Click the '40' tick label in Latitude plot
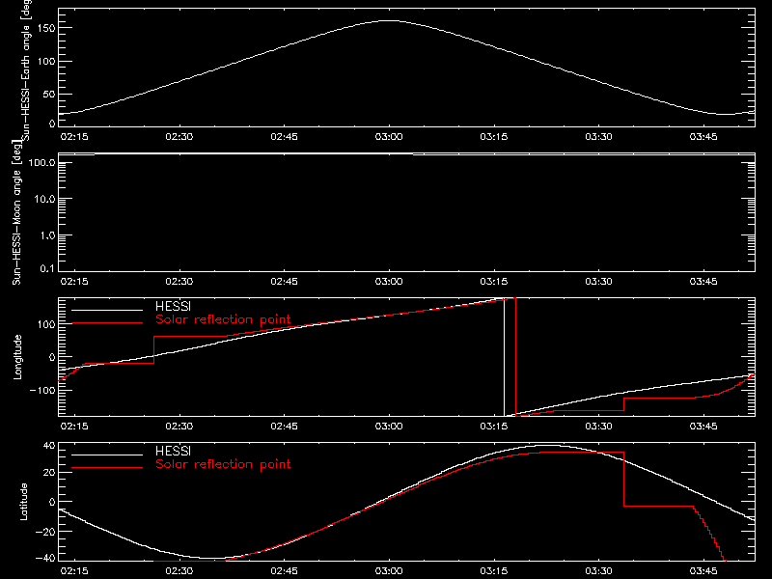This screenshot has height=579, width=772. [x=49, y=446]
